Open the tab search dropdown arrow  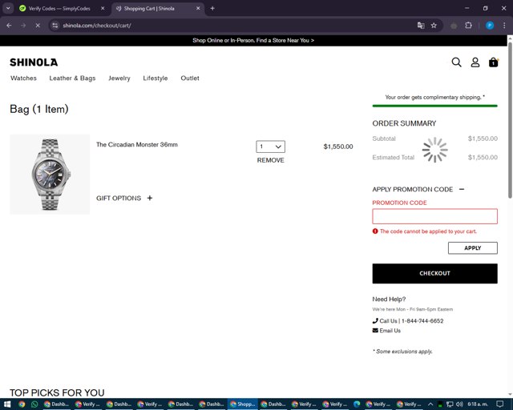8,9
